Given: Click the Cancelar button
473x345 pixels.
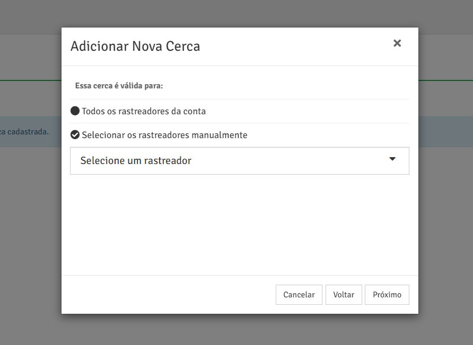Looking at the screenshot, I should tap(299, 295).
